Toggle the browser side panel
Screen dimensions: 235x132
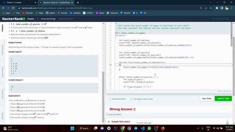pos(222,8)
